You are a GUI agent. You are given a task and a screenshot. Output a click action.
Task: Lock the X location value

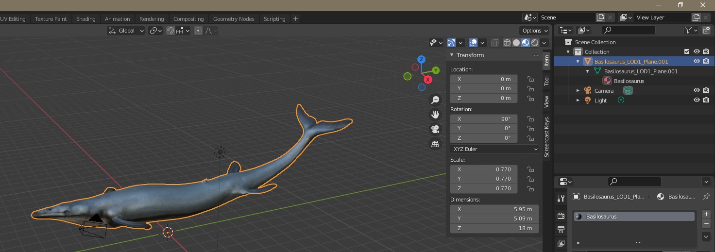click(530, 79)
